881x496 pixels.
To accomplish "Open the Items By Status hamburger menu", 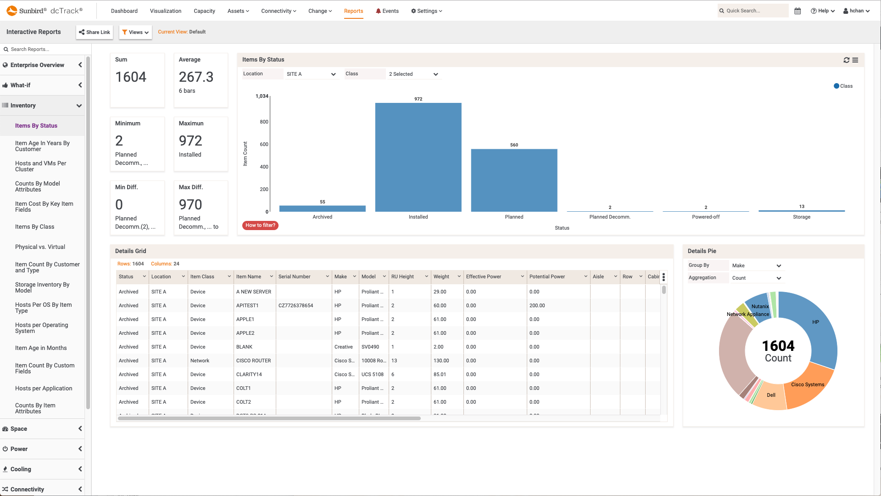I will [856, 60].
